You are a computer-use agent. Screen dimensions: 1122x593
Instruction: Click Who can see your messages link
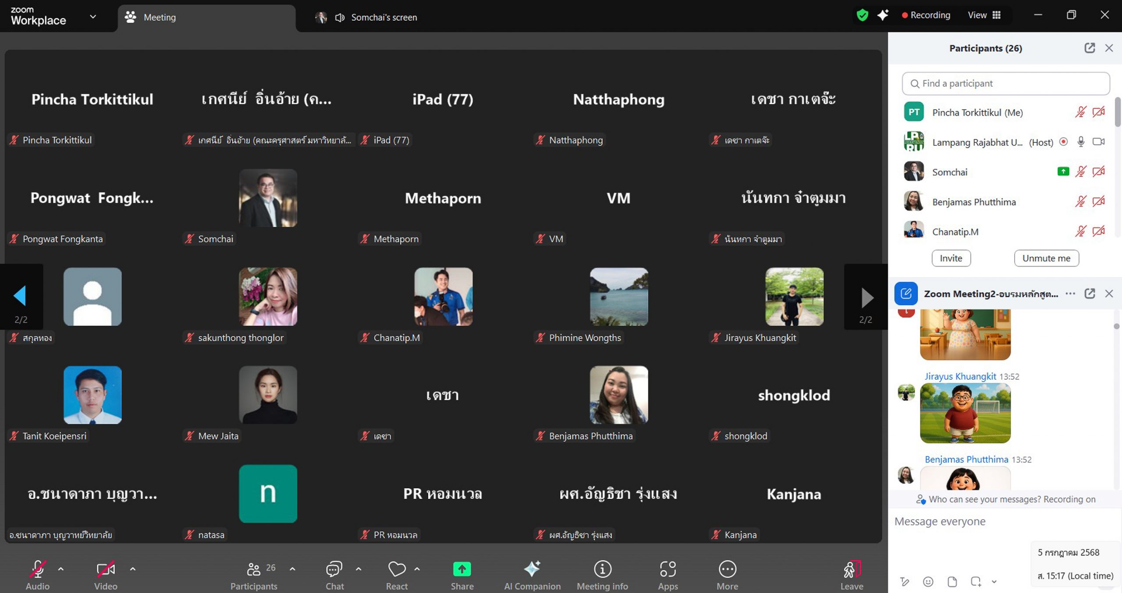(984, 499)
